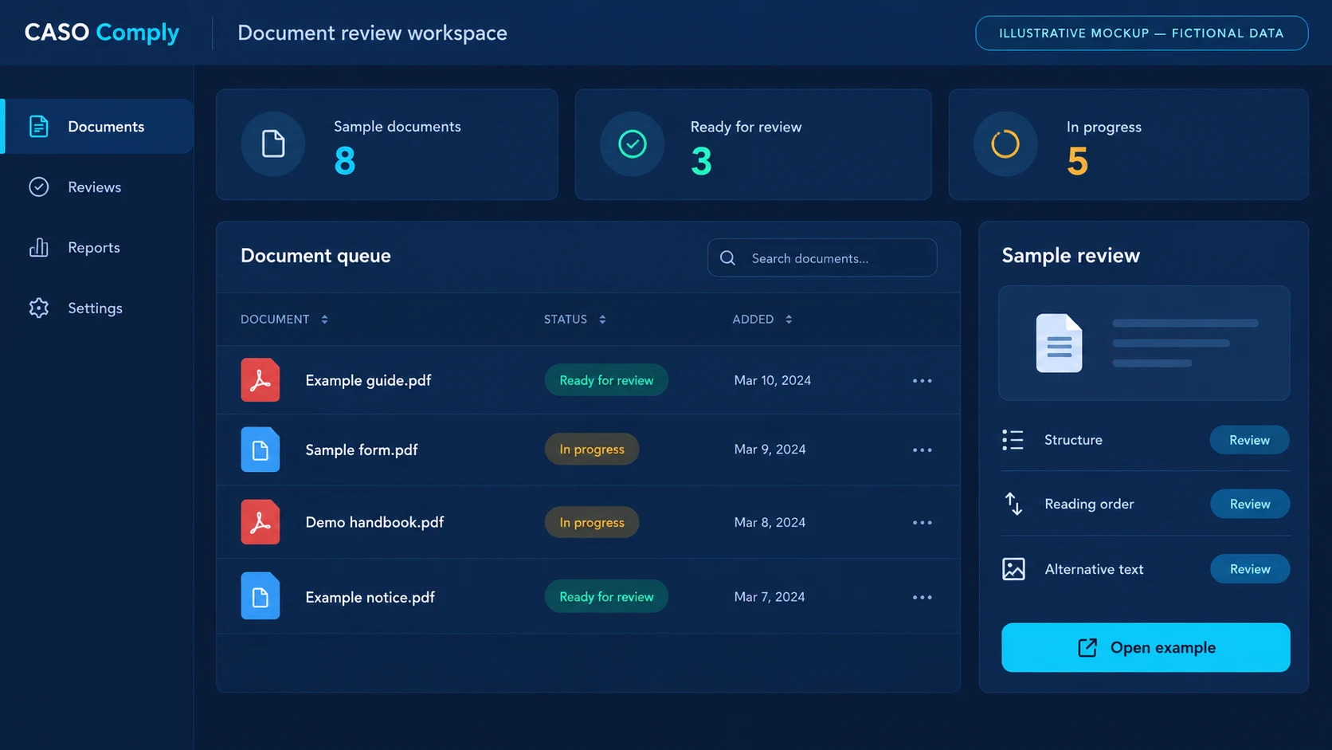Click the Documents page icon in sidebar
The width and height of the screenshot is (1332, 750).
coord(38,126)
